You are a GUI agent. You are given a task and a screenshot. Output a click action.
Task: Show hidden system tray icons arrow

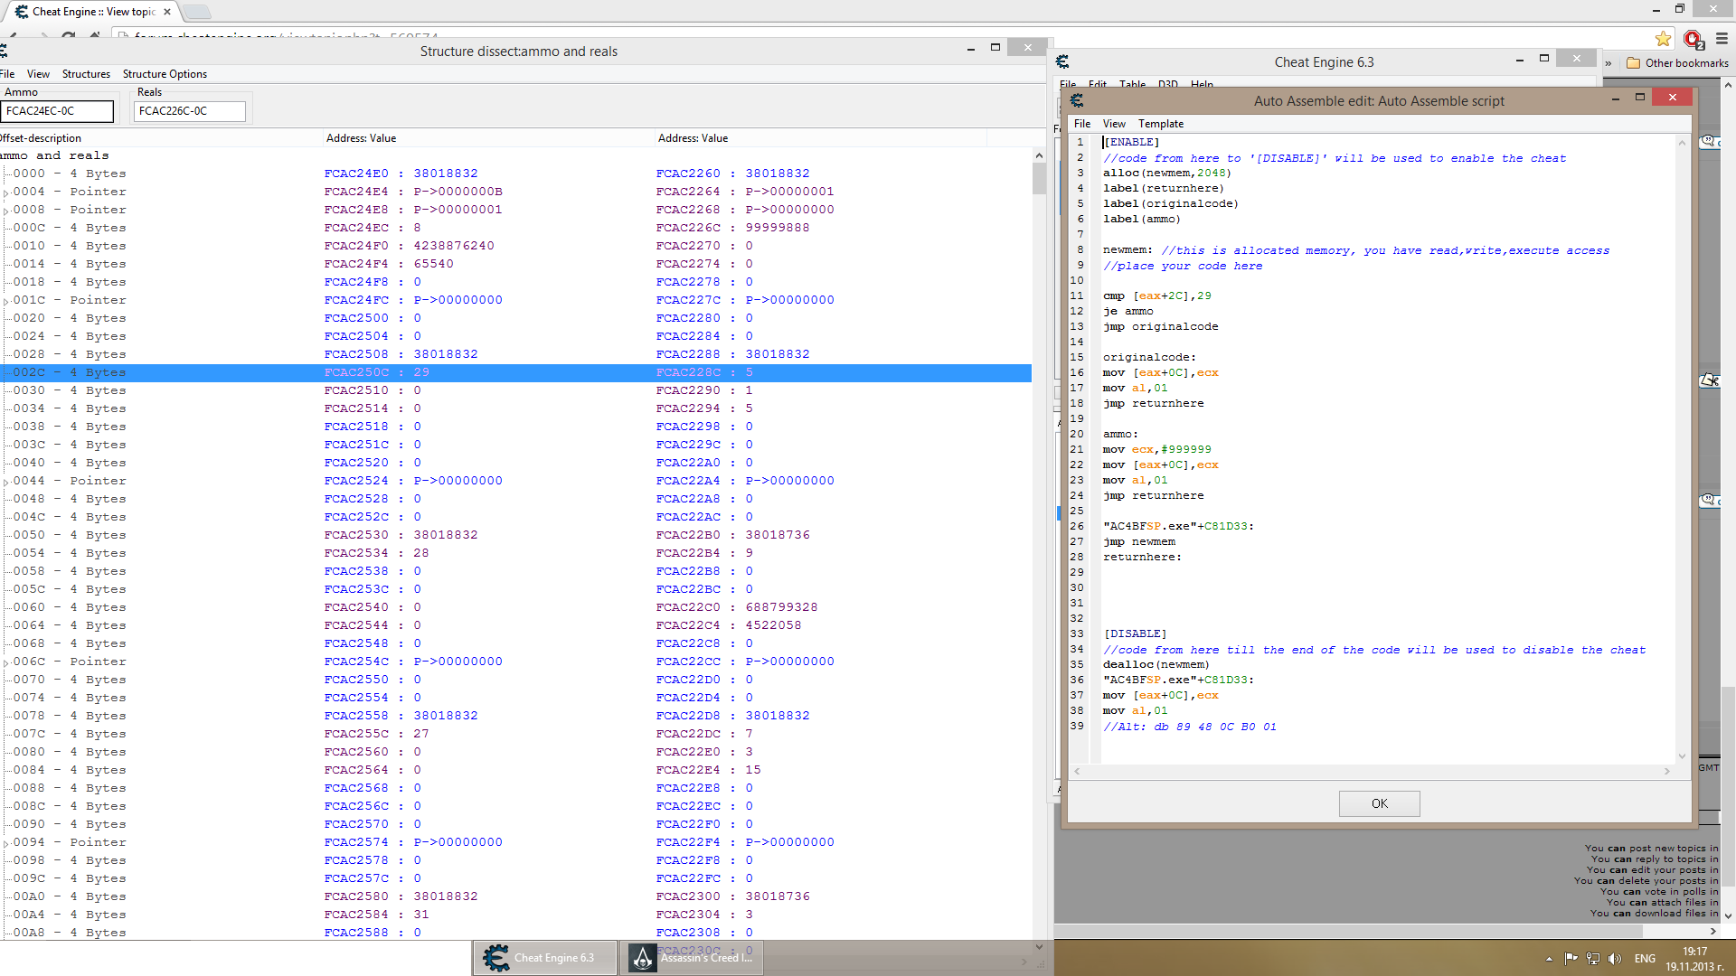(x=1549, y=959)
